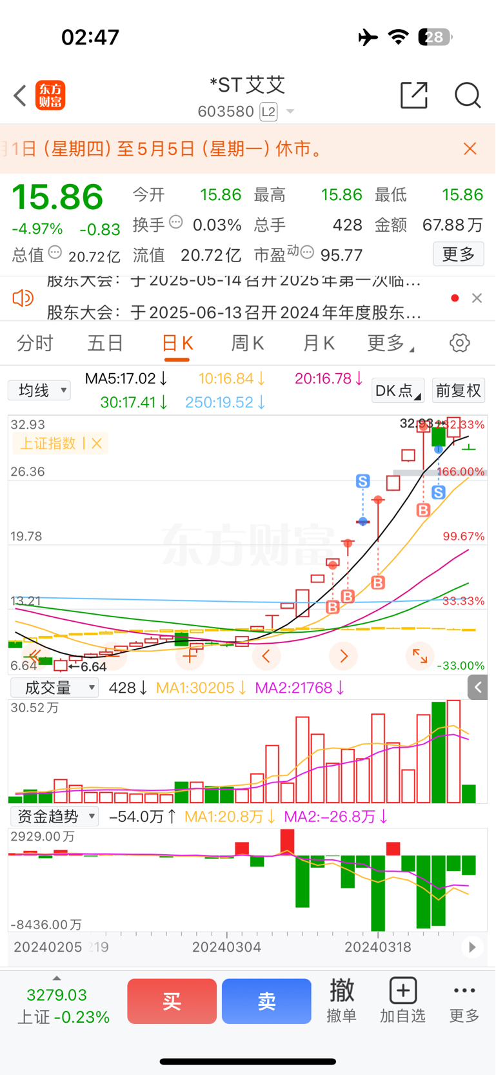
Task: Switch to 五日 chart tab
Action: [105, 343]
